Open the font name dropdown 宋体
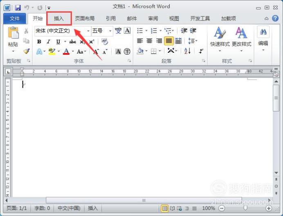Image resolution: width=283 pixels, height=216 pixels. (88, 31)
